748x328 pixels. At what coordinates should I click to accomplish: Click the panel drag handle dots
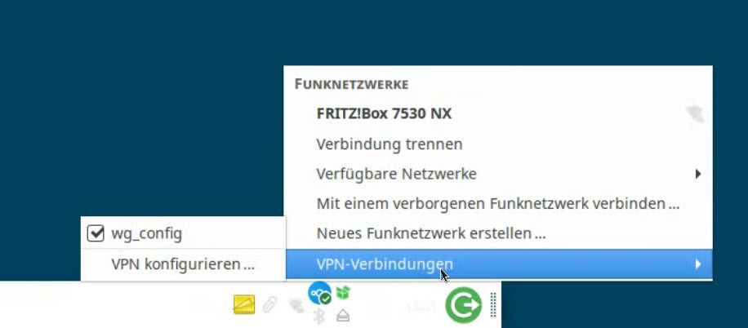pos(494,304)
